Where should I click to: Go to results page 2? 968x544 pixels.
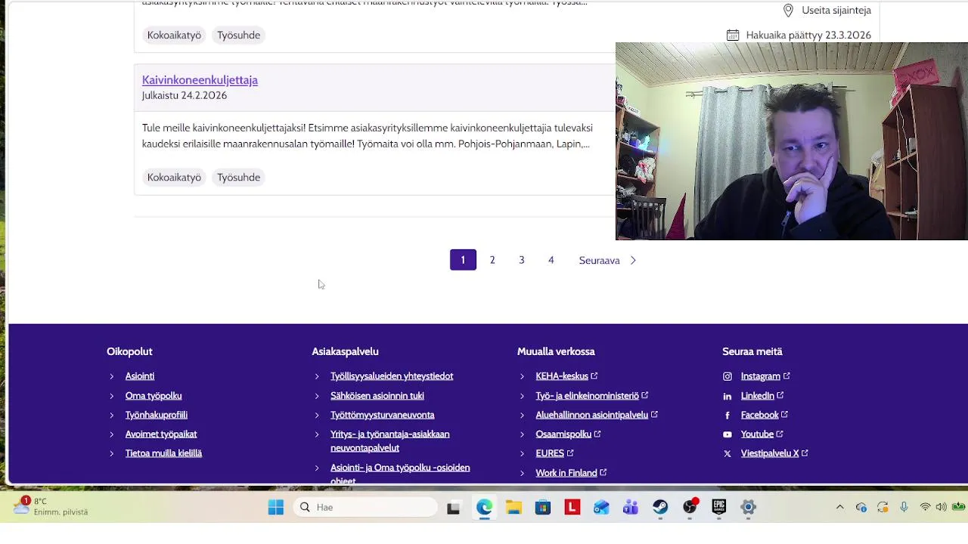(492, 260)
